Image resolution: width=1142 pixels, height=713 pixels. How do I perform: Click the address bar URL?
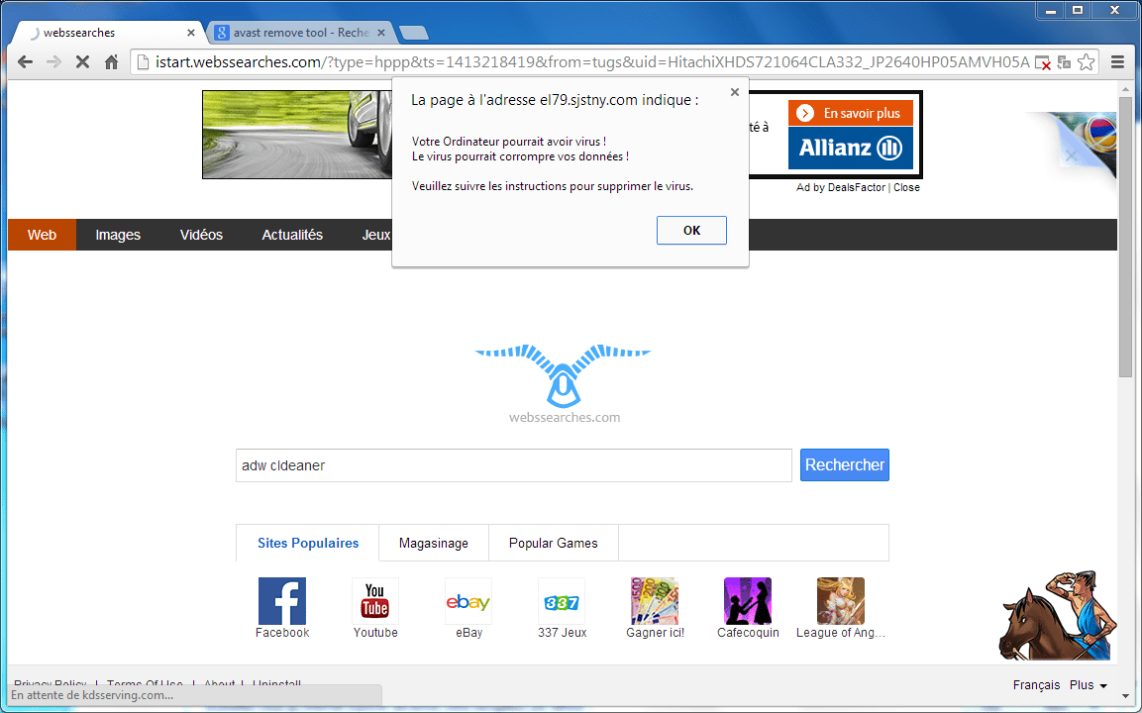pos(592,62)
